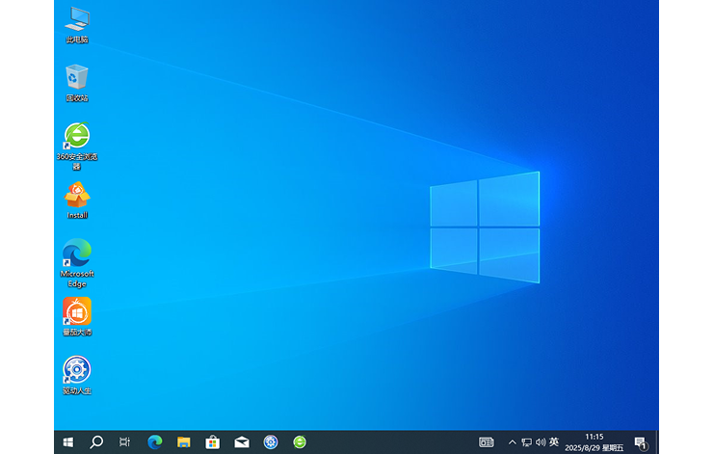Expand the hidden system tray icons
Viewport: 713px width, 454px height.
coord(512,442)
